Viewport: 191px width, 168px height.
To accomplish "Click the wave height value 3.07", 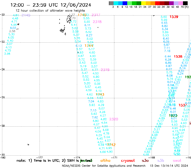I will tap(9, 44).
